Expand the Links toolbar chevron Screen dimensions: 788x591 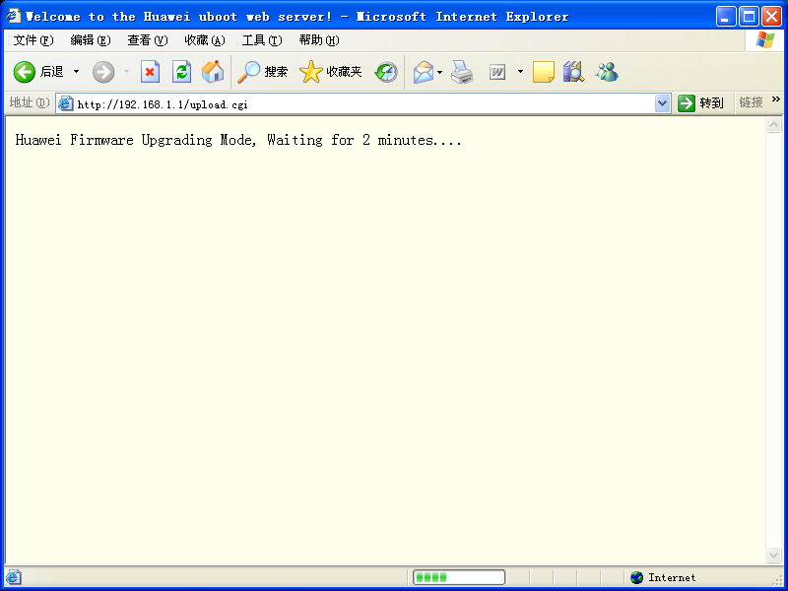[776, 99]
